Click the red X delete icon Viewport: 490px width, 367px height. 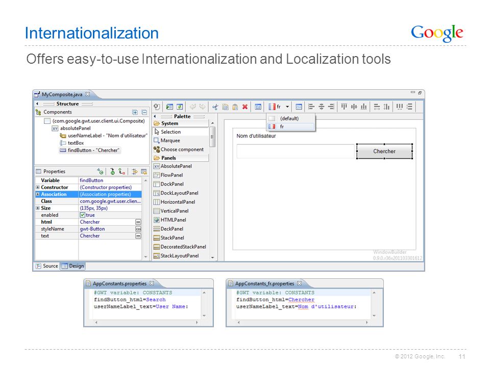[245, 107]
